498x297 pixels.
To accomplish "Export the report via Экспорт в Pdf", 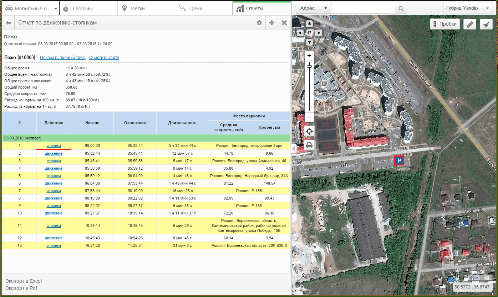I will click(x=21, y=288).
